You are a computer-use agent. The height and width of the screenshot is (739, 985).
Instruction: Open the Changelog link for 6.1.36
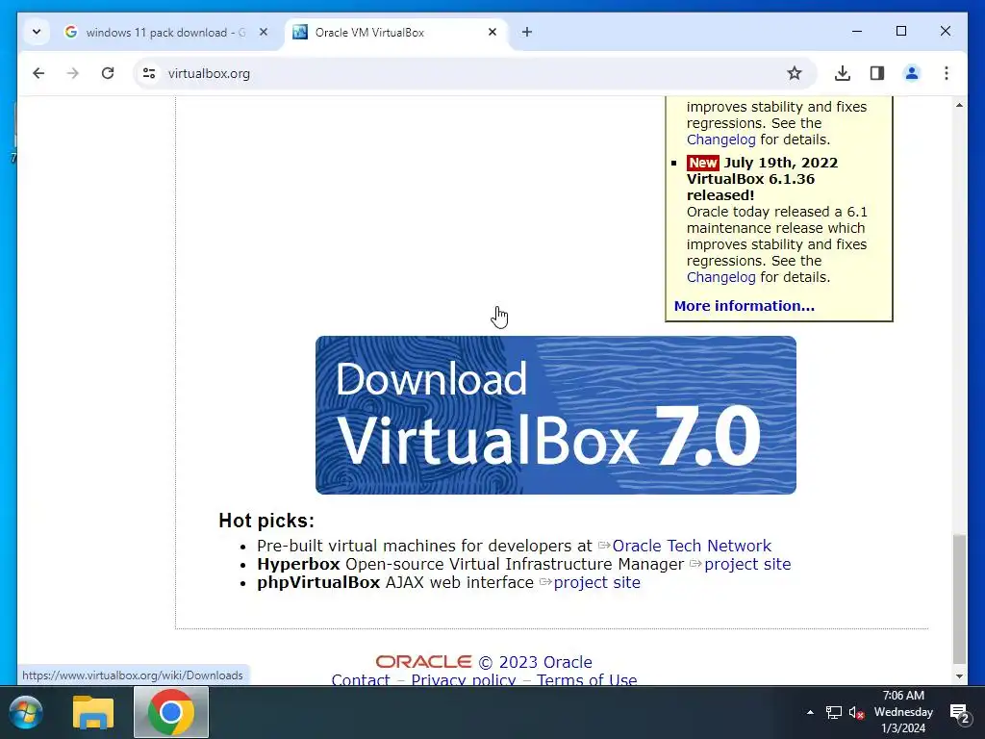pos(720,277)
